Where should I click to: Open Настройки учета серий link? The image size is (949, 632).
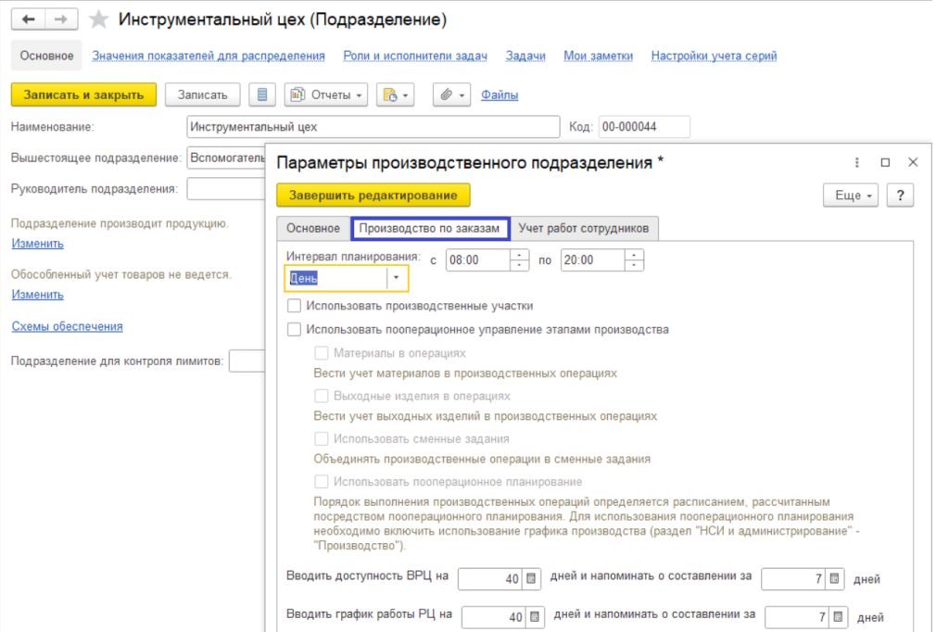tap(715, 56)
